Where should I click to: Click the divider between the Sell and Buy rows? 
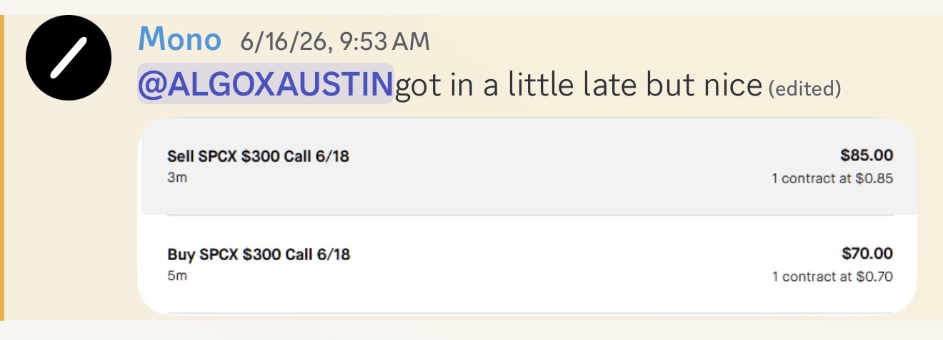530,215
